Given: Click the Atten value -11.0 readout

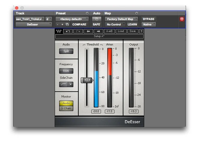Looking at the screenshot, I should (109, 111).
